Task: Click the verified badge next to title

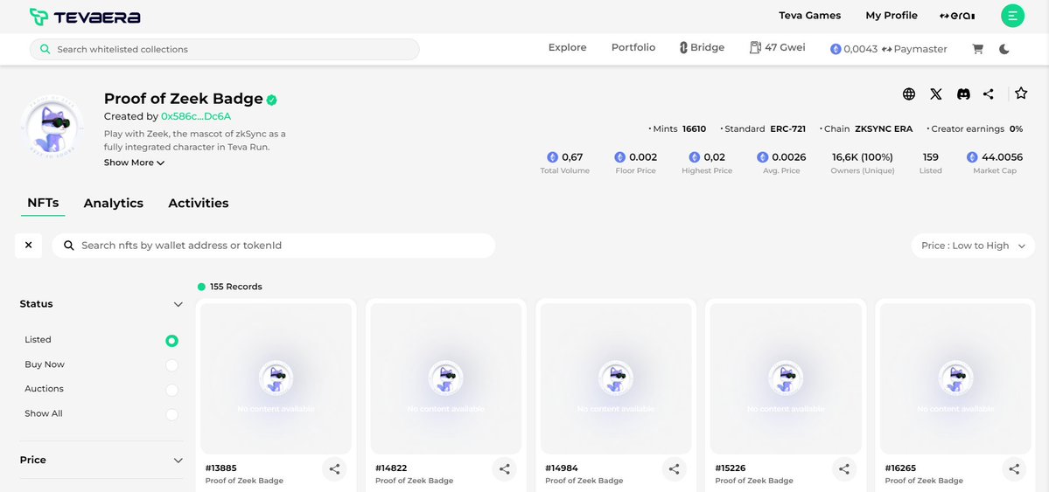Action: [271, 100]
